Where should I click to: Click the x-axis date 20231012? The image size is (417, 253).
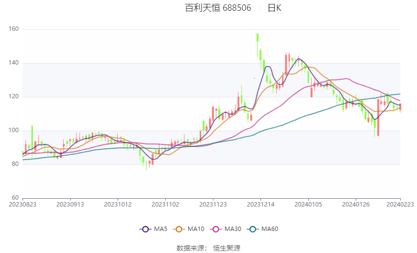pyautogui.click(x=118, y=205)
